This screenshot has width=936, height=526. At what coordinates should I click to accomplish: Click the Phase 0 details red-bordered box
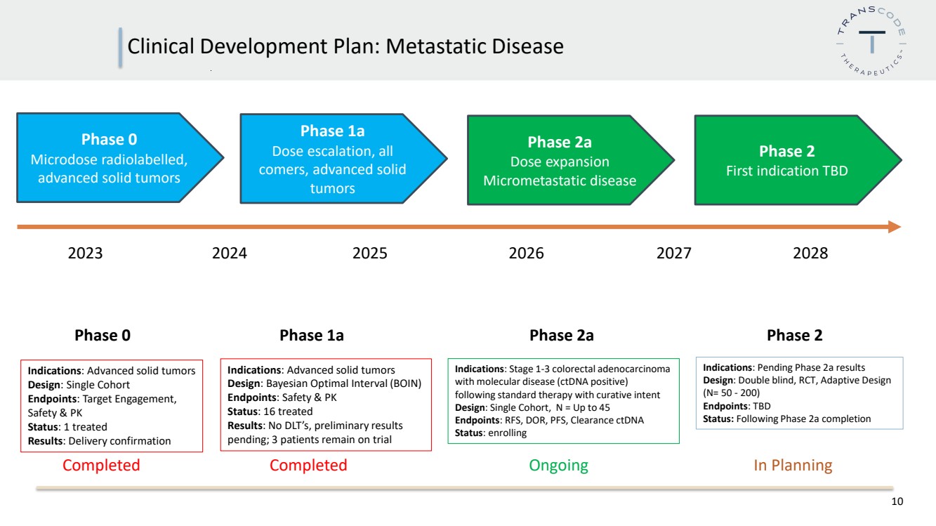[112, 405]
